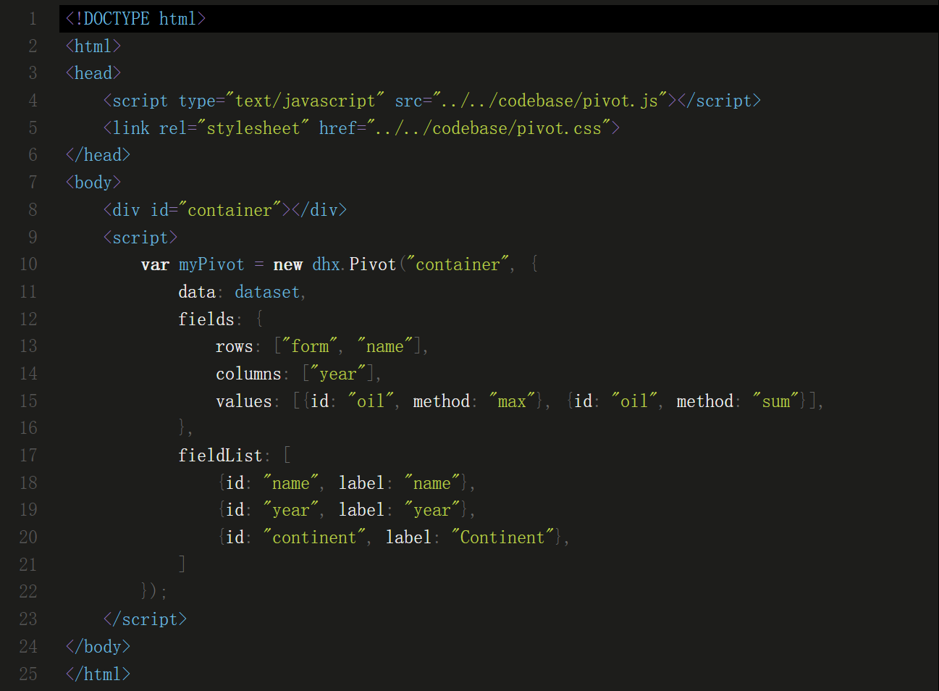Screen dimensions: 939x691
Task: Click line number 25 in the gutter
Action: [28, 674]
